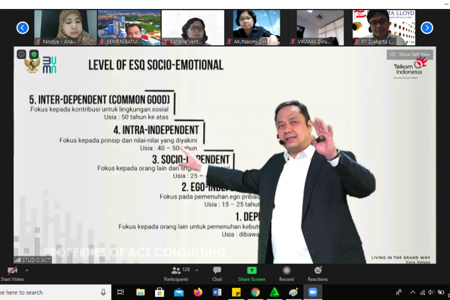Open the Participants list
The height and width of the screenshot is (300, 450).
[x=176, y=273]
